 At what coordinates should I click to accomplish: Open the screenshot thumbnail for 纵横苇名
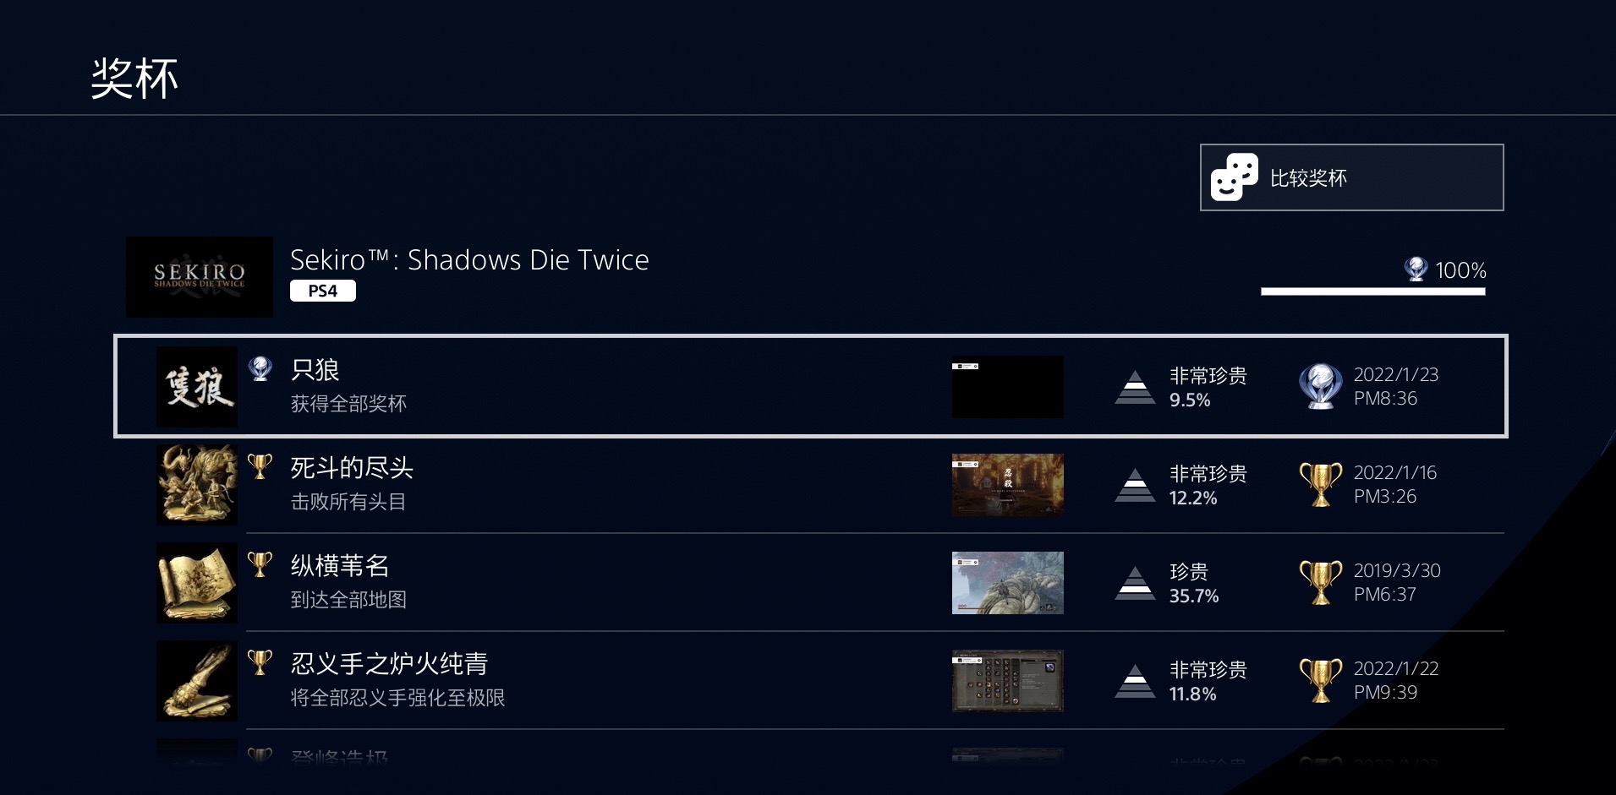(1007, 583)
